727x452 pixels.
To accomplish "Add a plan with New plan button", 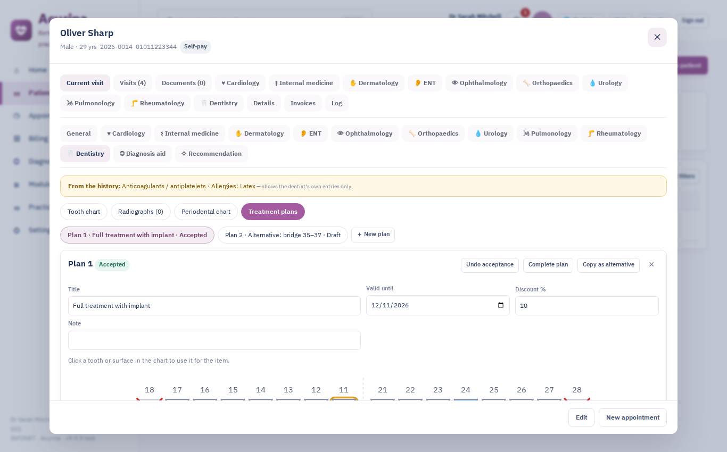I will (373, 235).
